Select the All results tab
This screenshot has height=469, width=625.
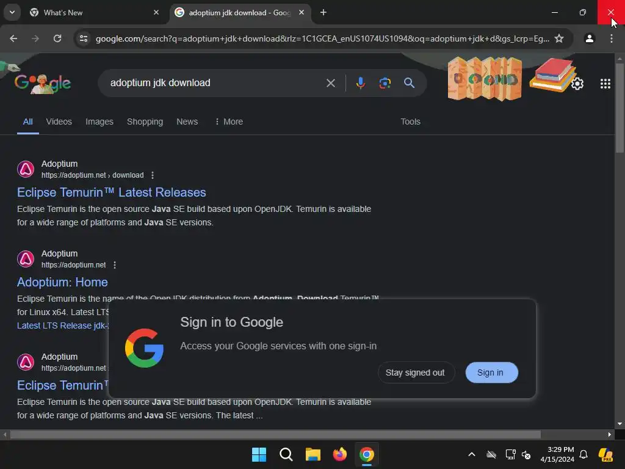click(x=27, y=122)
